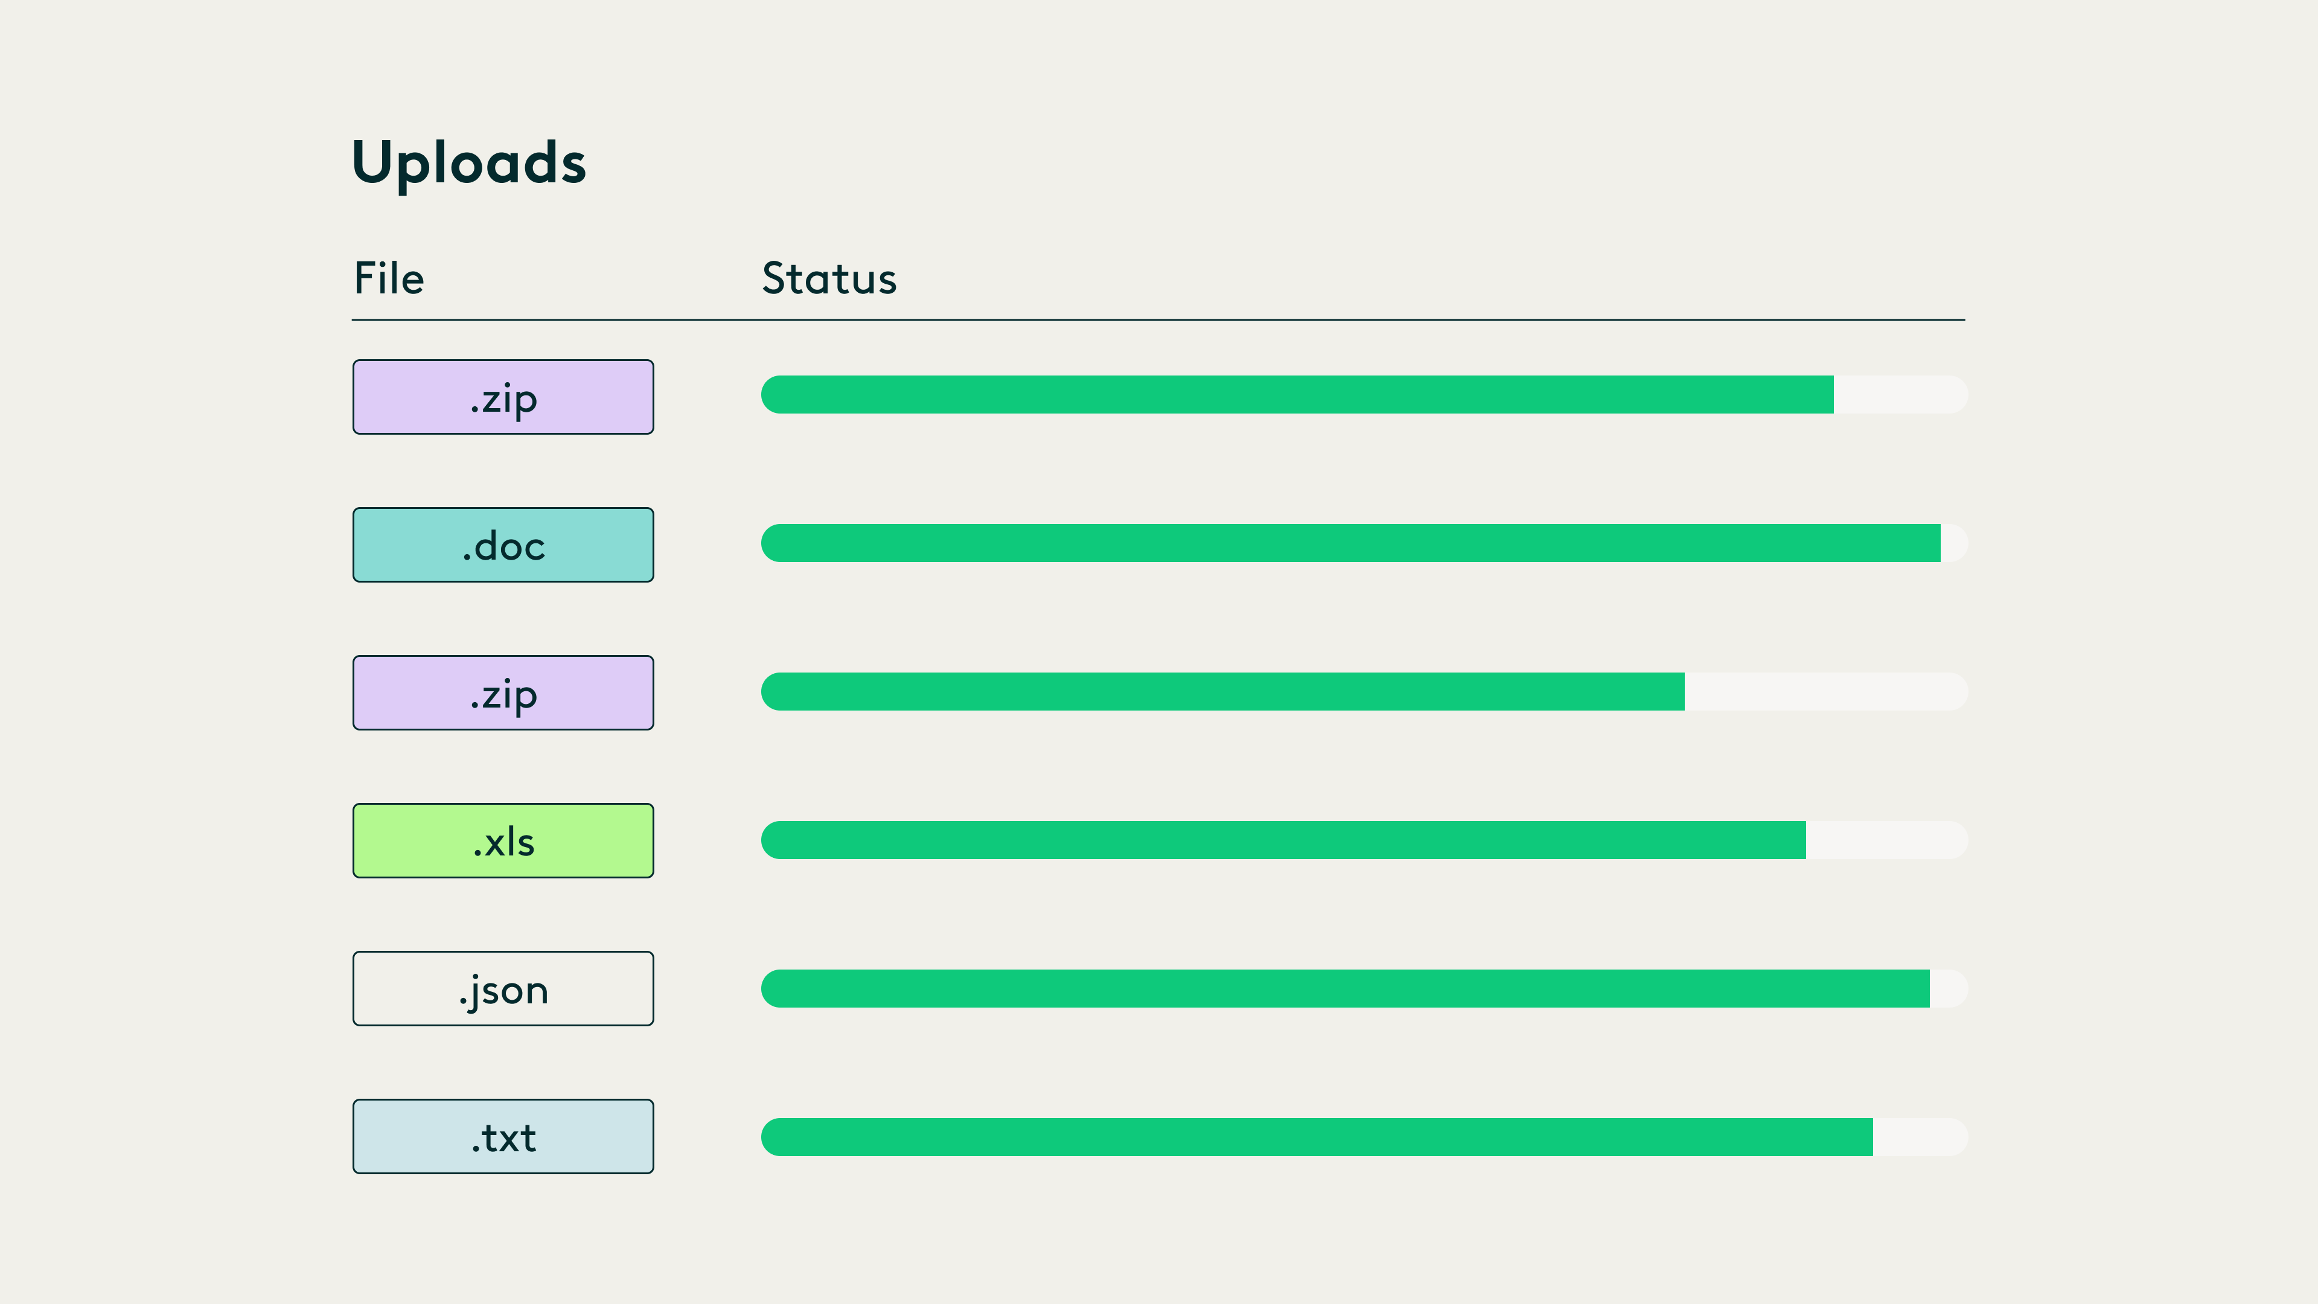The height and width of the screenshot is (1304, 2318).
Task: Click green filled part of .txt bar
Action: pyautogui.click(x=1317, y=1137)
